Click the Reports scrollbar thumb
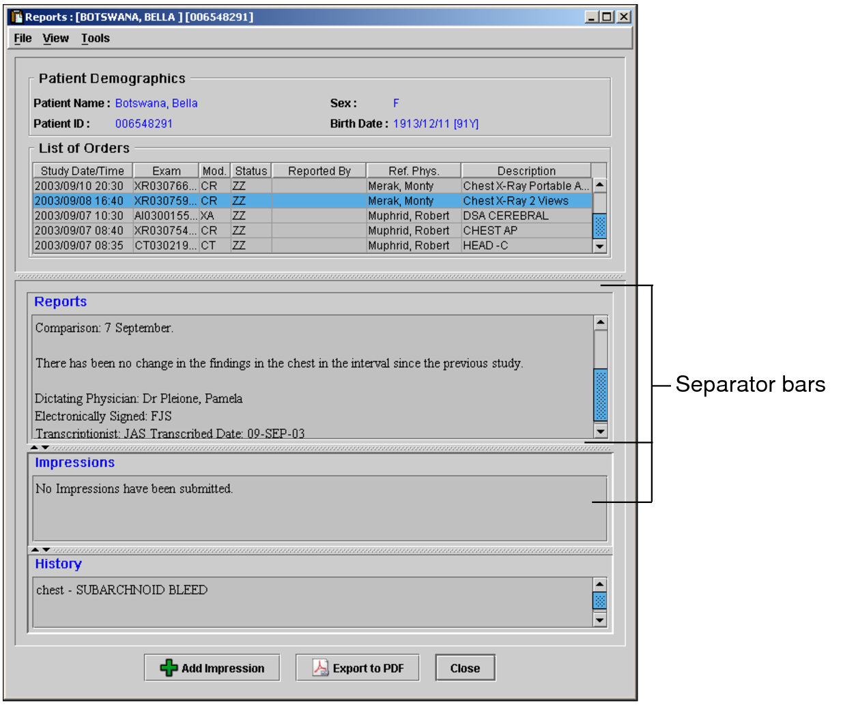Screen dimensions: 856x705 (601, 395)
